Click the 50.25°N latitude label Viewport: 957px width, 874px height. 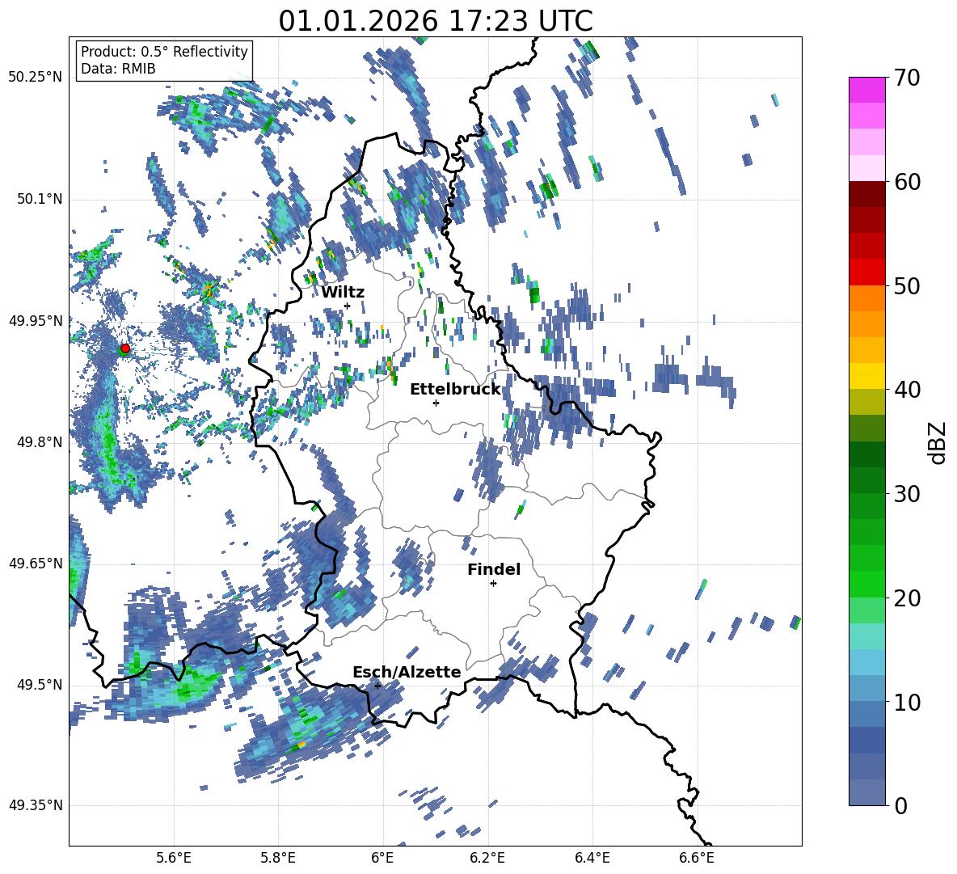click(x=36, y=78)
